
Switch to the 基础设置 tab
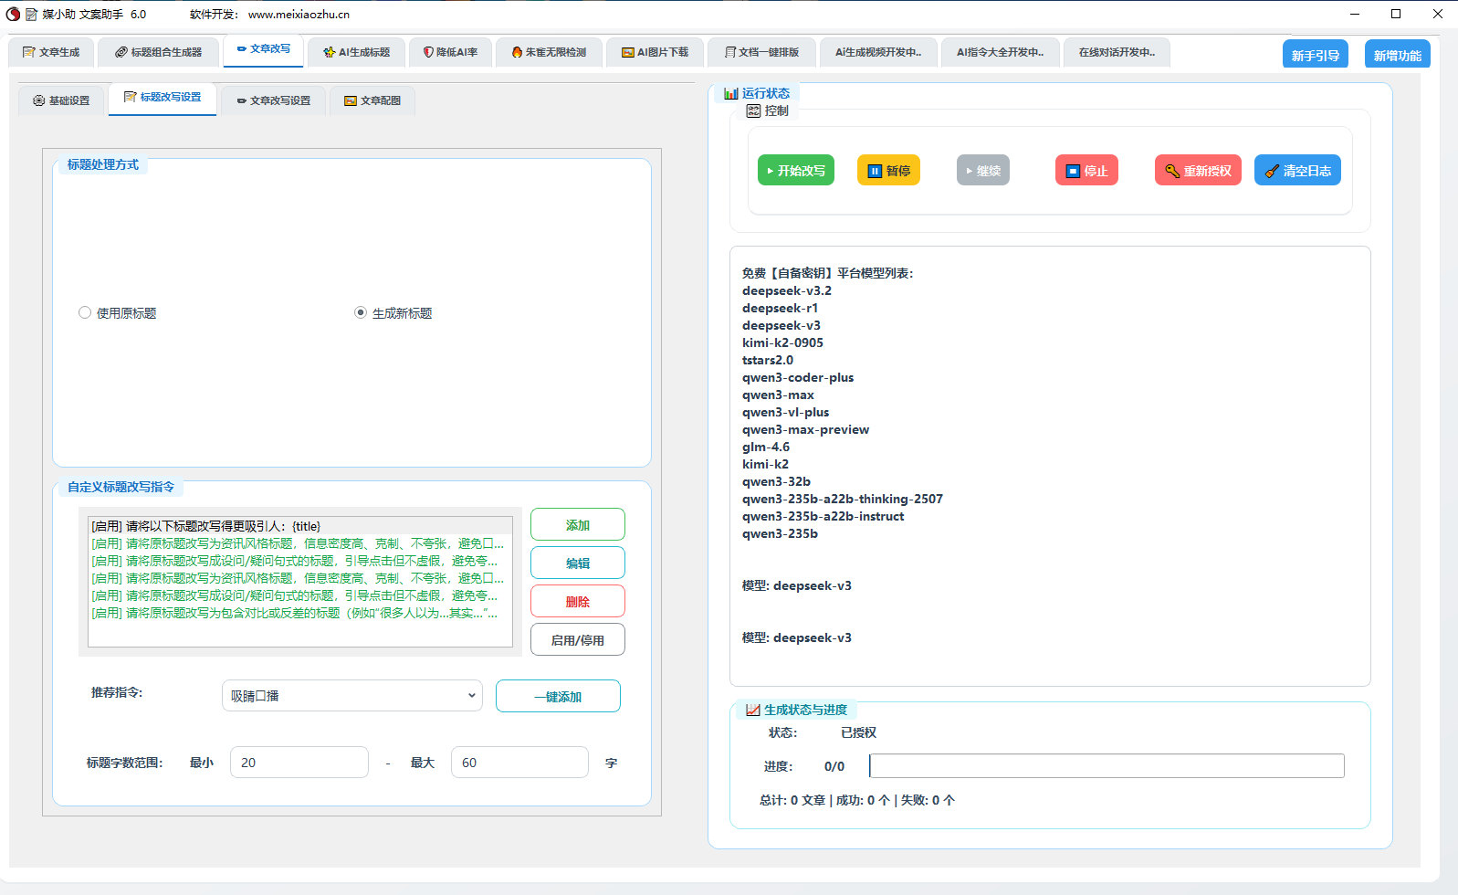61,100
